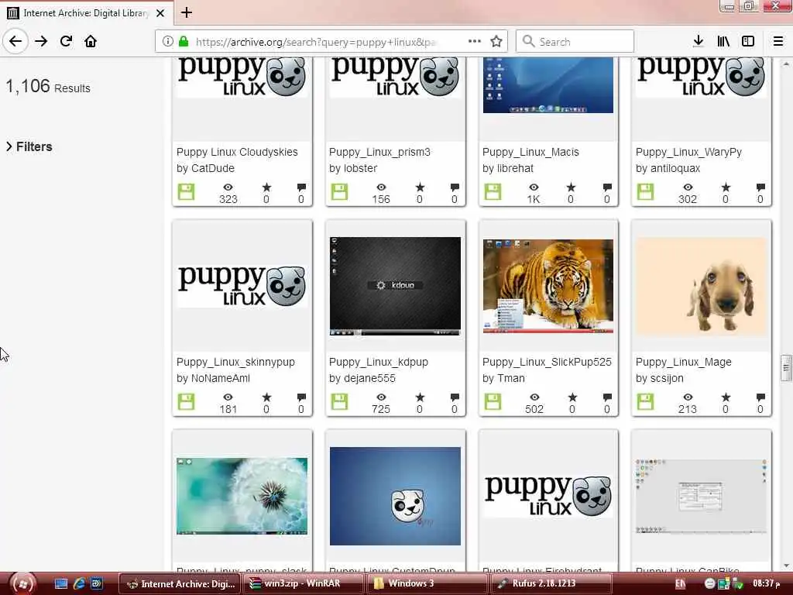
Task: Open the Firefox downloads panel
Action: [x=699, y=42]
